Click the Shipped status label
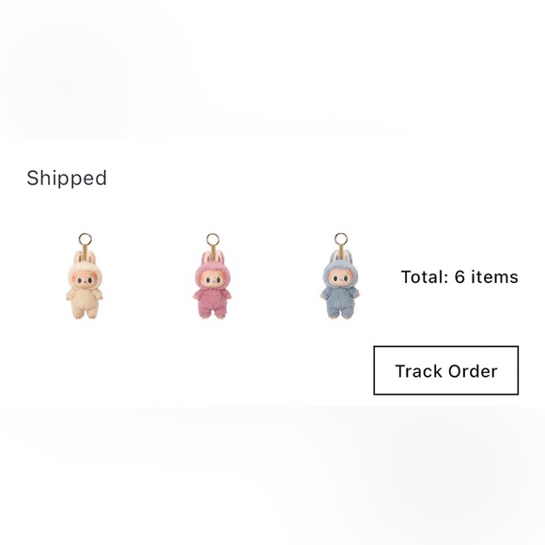The width and height of the screenshot is (545, 545). (x=67, y=179)
